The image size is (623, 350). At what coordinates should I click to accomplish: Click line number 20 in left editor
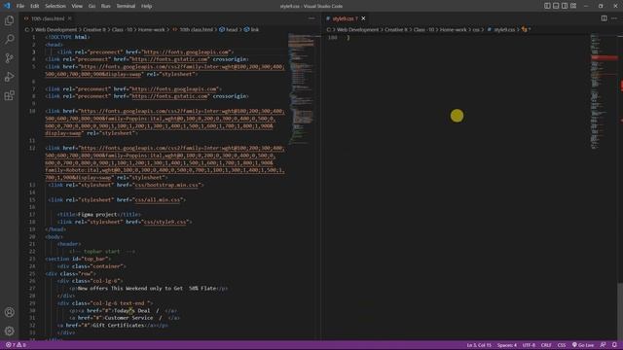(x=32, y=236)
